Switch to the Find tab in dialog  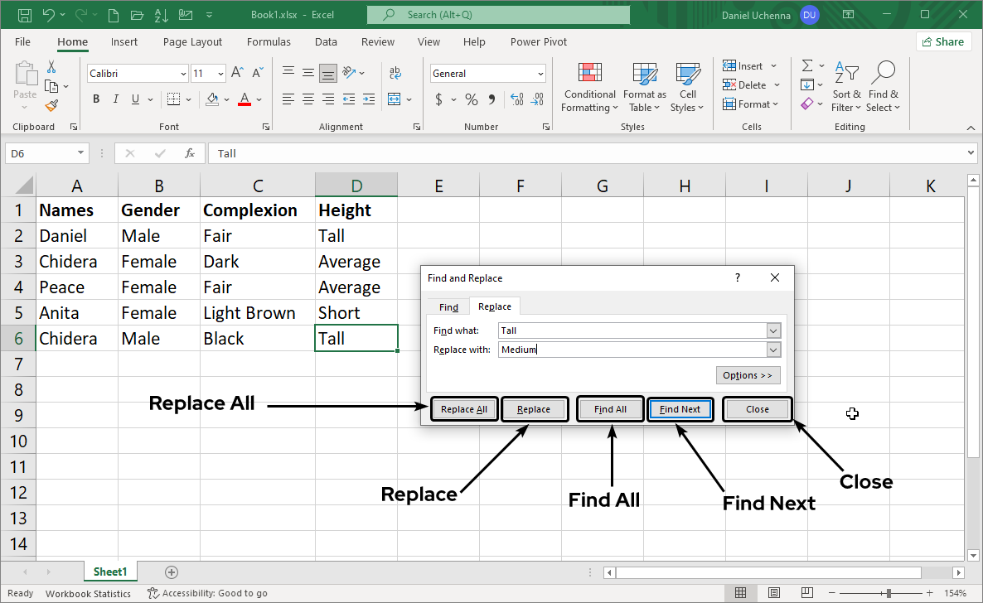[x=448, y=307]
